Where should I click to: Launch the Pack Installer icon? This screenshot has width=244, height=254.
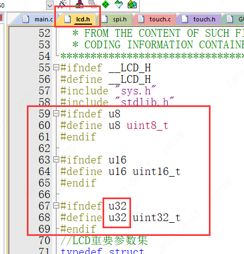point(132,4)
